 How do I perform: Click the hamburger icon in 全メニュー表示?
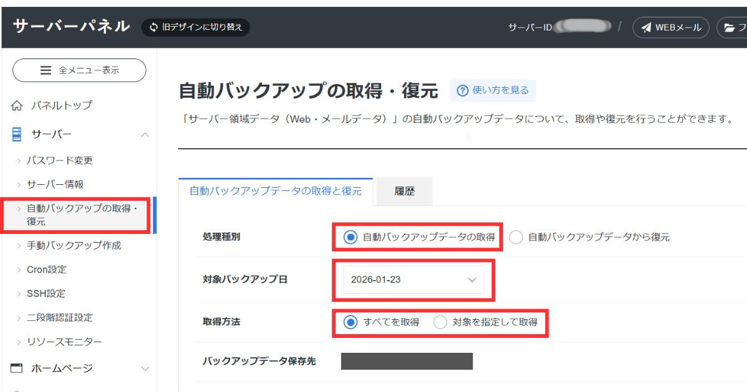46,70
